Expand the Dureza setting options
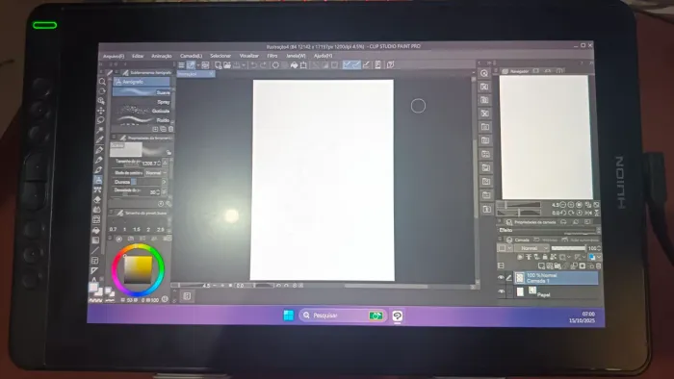The image size is (674, 379). coord(164,182)
